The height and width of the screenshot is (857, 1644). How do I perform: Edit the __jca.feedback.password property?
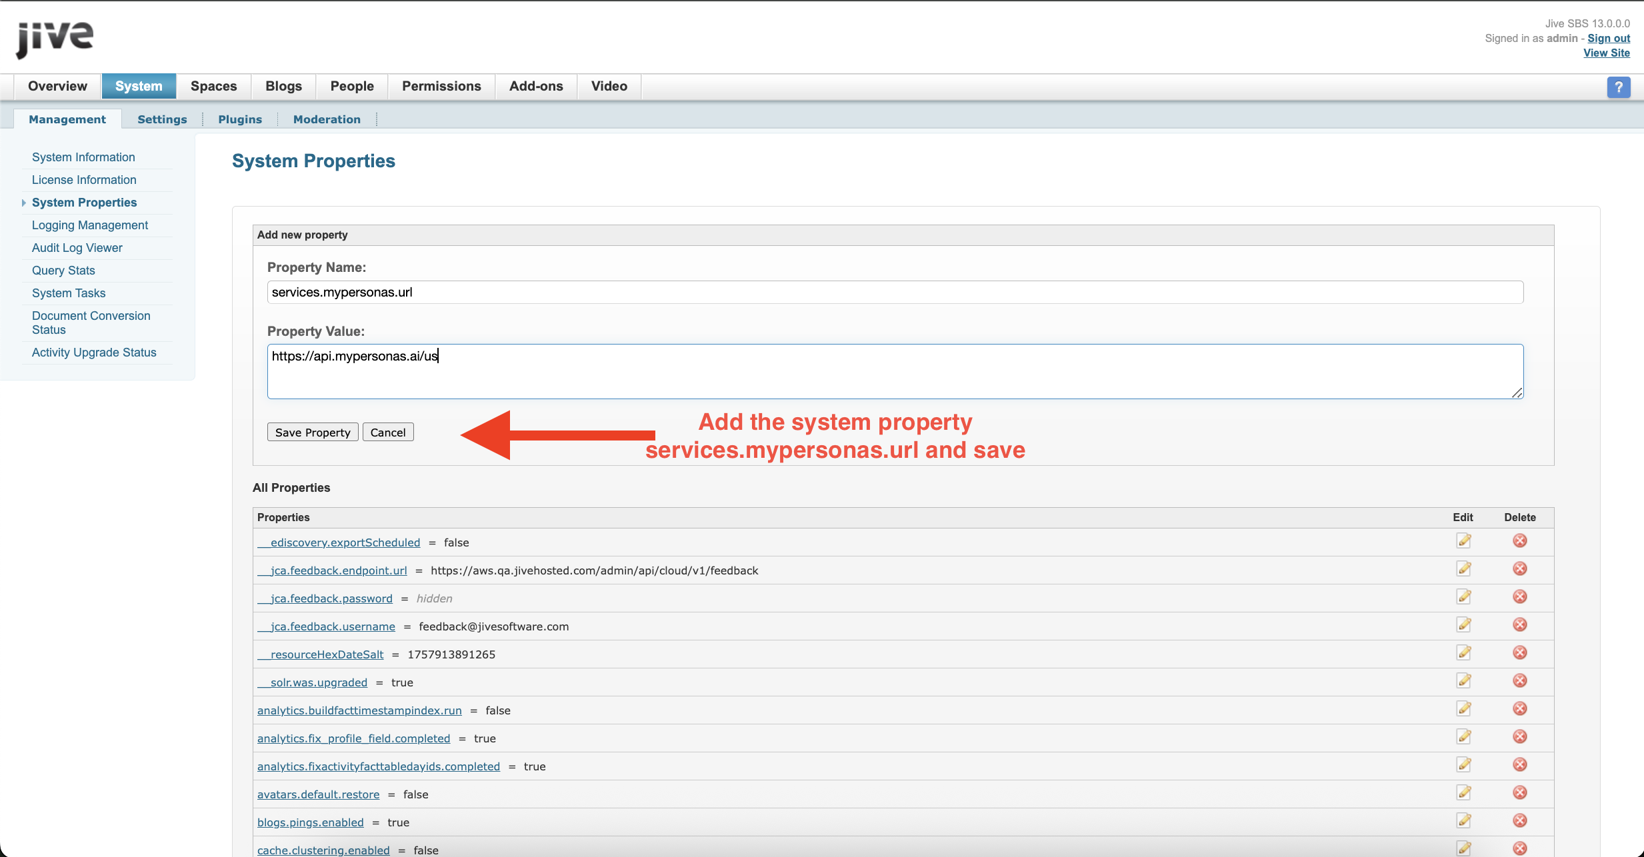(x=1463, y=596)
